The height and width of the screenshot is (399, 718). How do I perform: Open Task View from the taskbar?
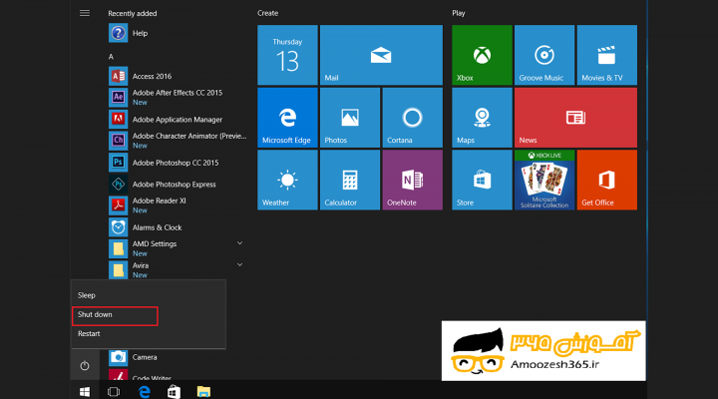114,392
